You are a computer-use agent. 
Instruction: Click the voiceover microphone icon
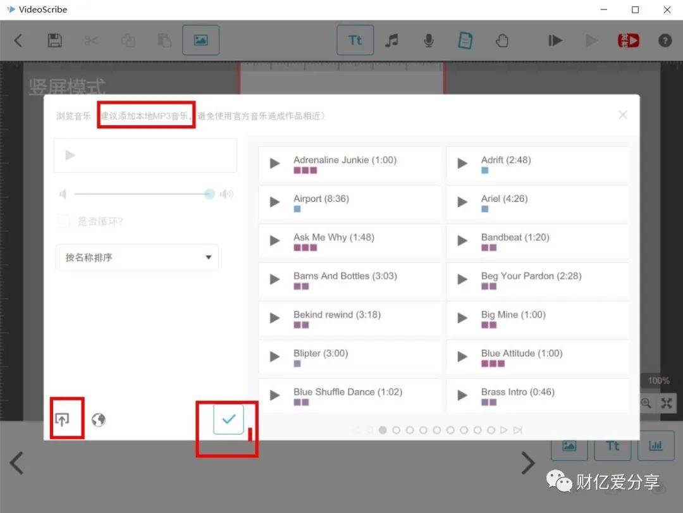(429, 40)
